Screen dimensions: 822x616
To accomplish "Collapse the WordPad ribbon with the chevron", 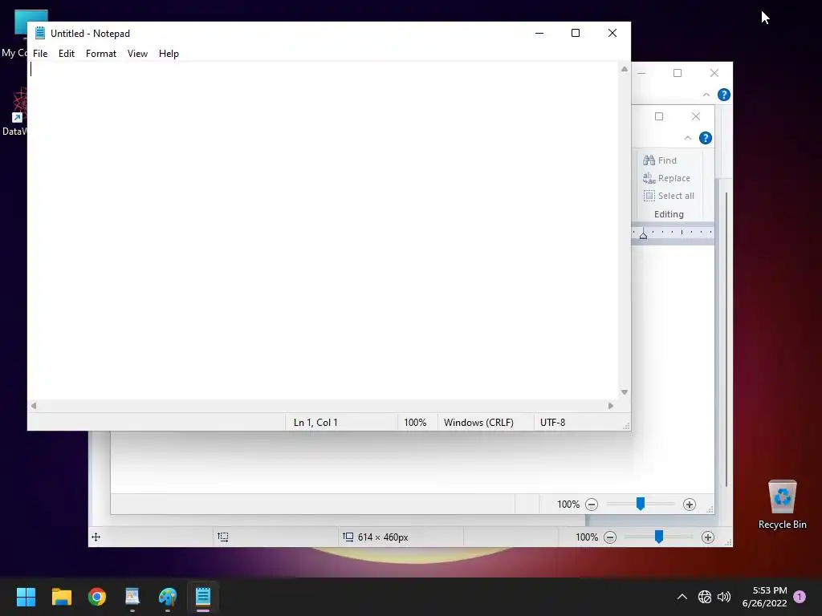I will (x=688, y=138).
